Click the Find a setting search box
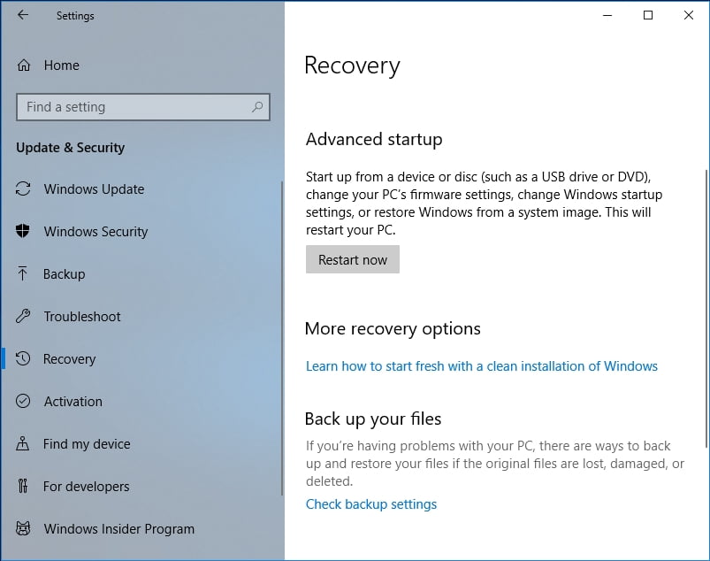The width and height of the screenshot is (710, 561). click(133, 107)
